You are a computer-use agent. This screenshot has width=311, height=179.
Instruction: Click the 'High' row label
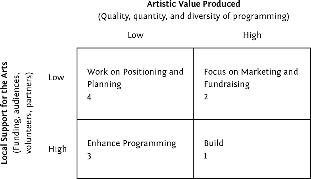[57, 150]
